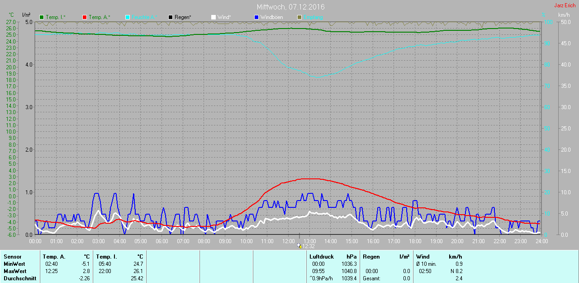Click the minimum outside temperature '-5.1'

[85, 264]
